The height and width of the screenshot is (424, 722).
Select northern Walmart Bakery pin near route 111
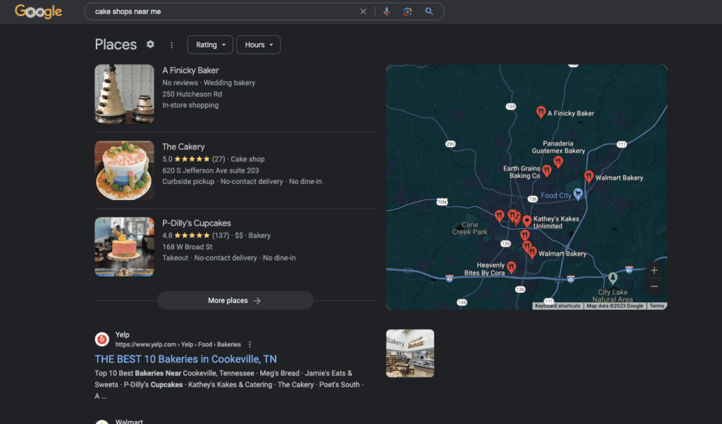click(589, 176)
